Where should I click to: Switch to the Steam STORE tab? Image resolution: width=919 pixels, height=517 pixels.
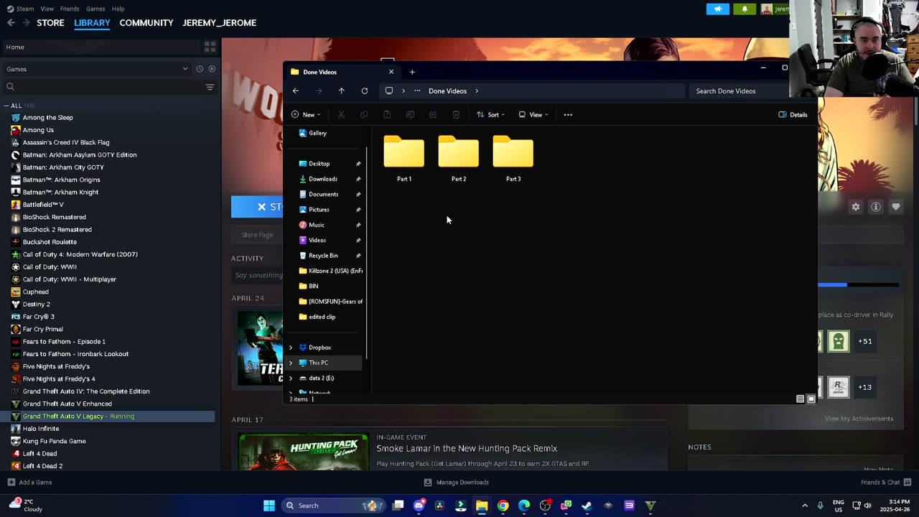(50, 23)
